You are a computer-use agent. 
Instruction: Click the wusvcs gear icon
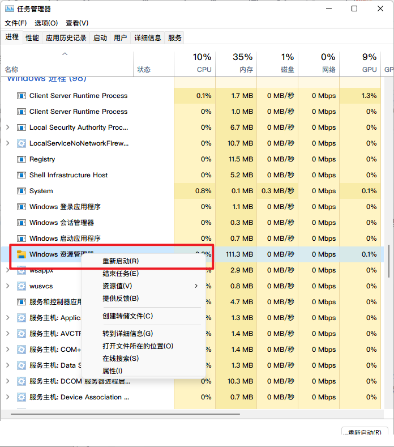[22, 286]
